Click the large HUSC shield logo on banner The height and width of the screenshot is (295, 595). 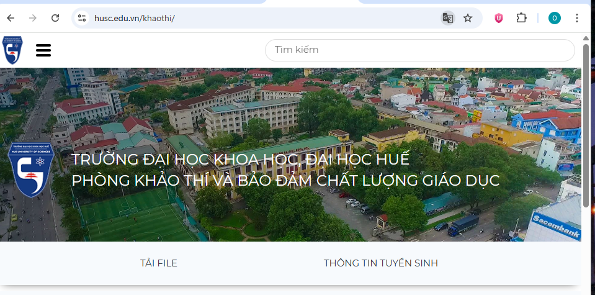pos(31,170)
